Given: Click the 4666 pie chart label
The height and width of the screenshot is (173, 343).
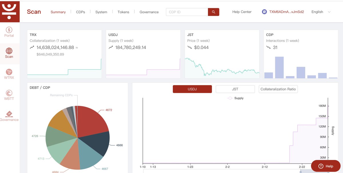Looking at the screenshot, I should (x=120, y=145).
